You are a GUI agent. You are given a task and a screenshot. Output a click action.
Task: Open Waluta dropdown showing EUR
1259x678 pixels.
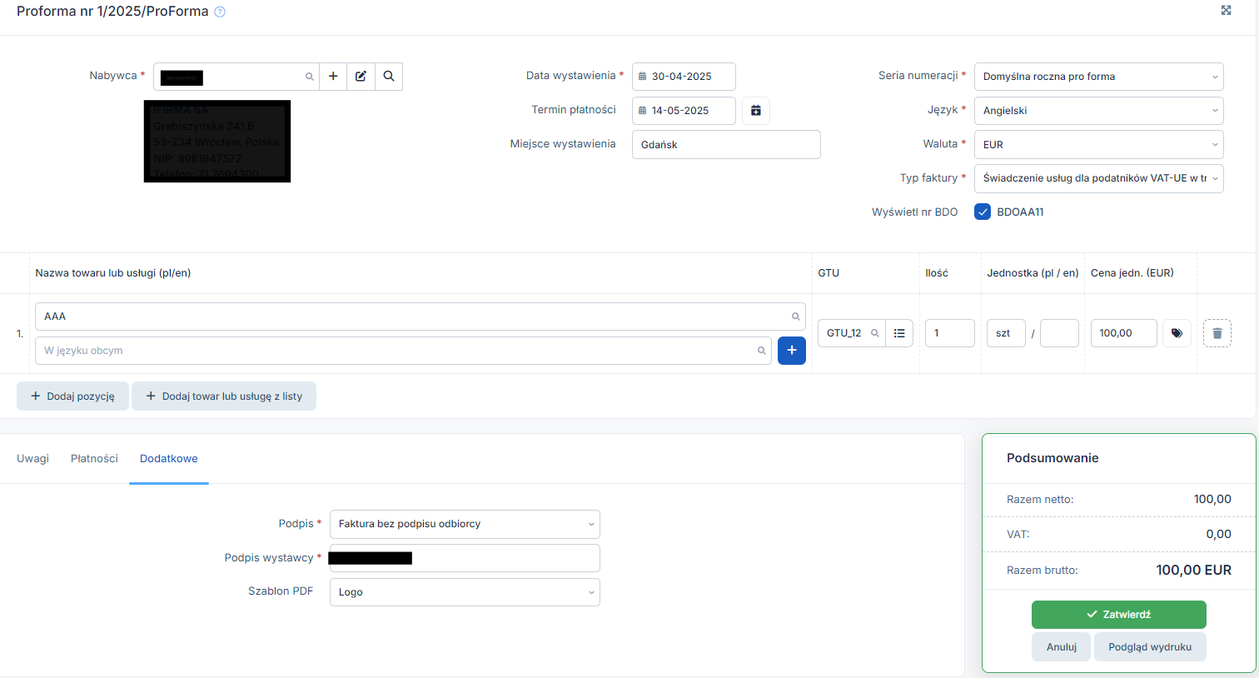tap(1099, 144)
